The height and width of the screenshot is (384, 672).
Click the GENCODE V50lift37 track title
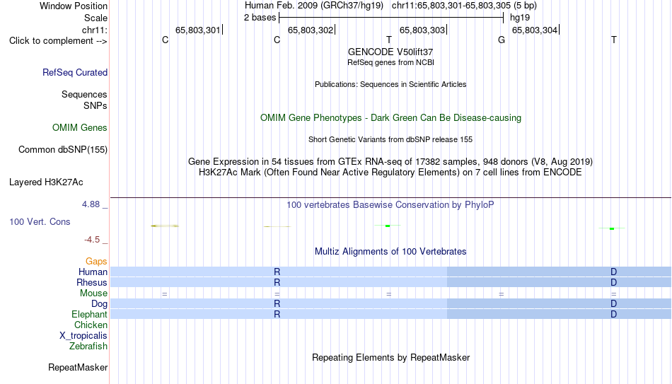click(x=390, y=52)
